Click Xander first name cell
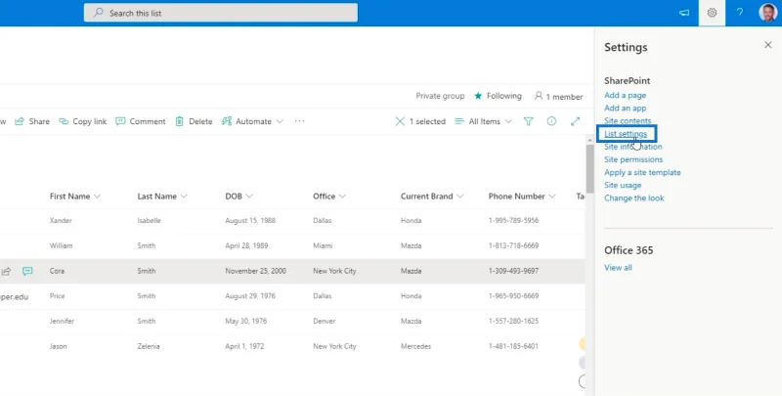This screenshot has width=782, height=396. coord(61,220)
